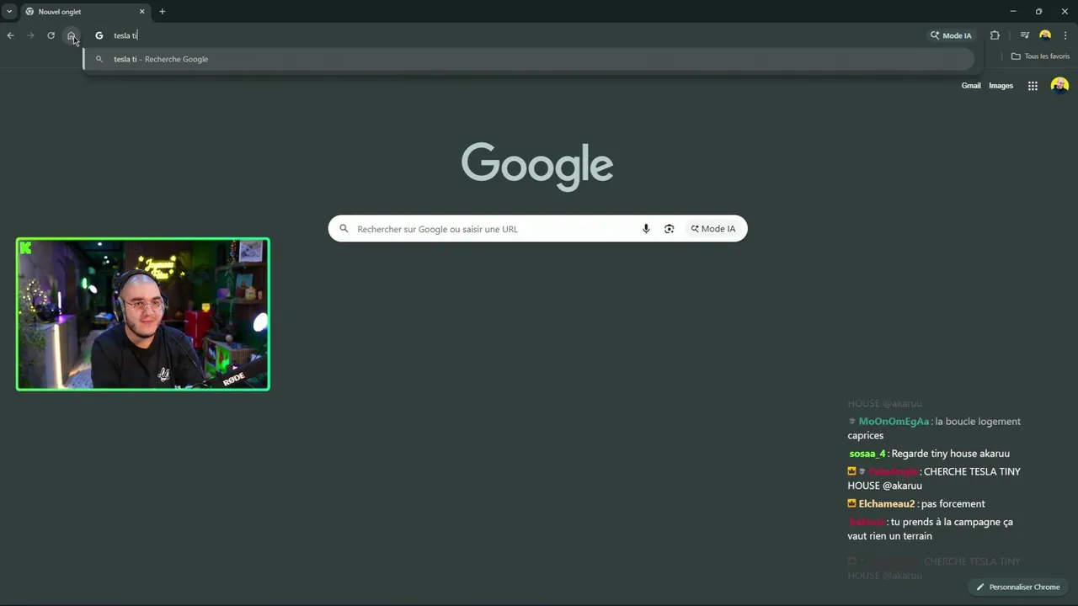
Task: Click the browser forward arrow
Action: pos(30,35)
